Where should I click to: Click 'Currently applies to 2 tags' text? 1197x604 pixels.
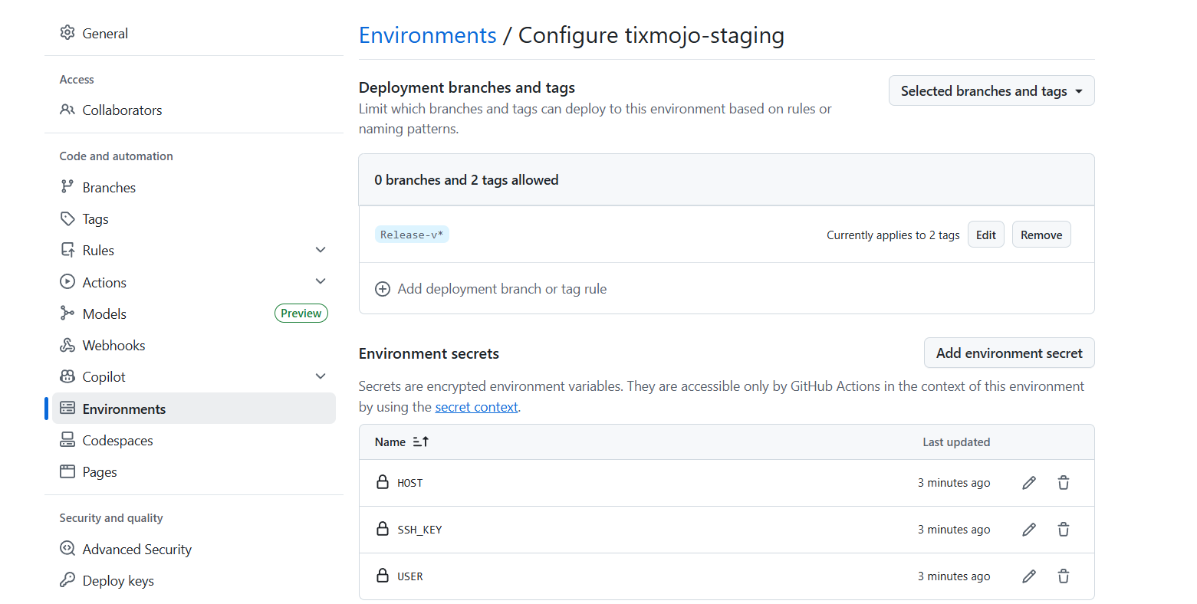893,235
